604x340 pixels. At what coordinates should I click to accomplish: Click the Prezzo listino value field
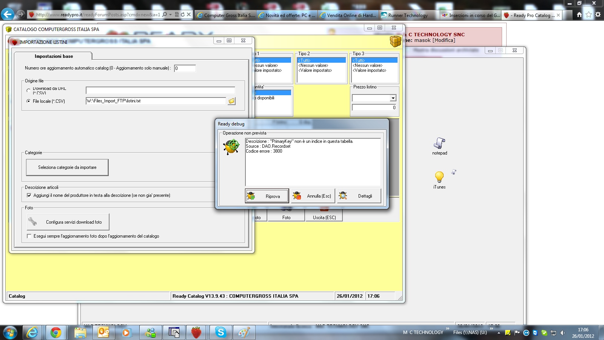pos(374,108)
